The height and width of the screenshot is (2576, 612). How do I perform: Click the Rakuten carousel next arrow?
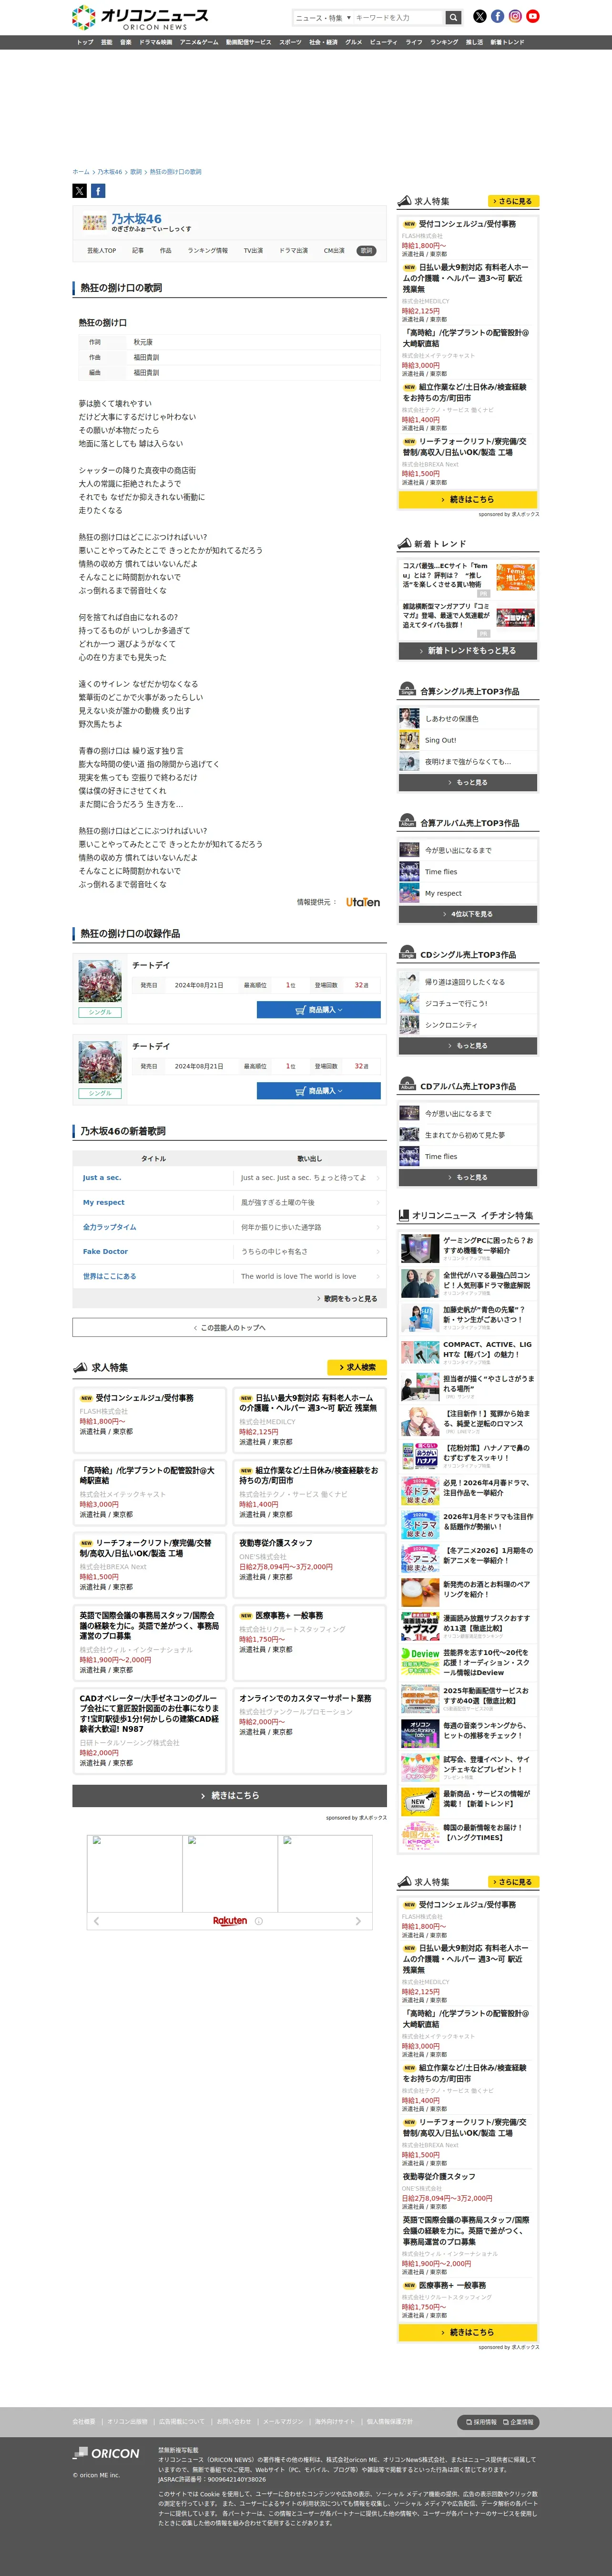[358, 1921]
